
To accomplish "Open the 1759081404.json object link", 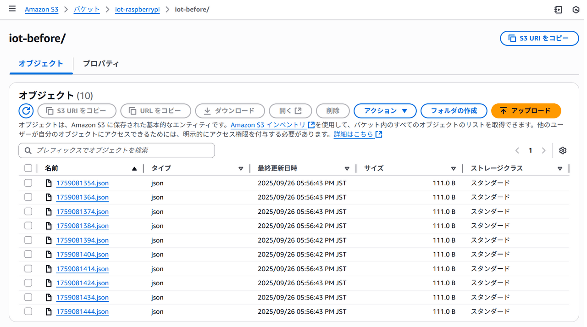I will [x=83, y=255].
